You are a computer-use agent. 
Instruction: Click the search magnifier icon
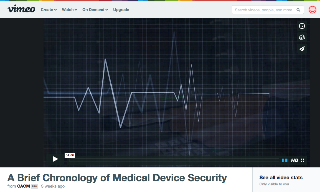pyautogui.click(x=298, y=10)
